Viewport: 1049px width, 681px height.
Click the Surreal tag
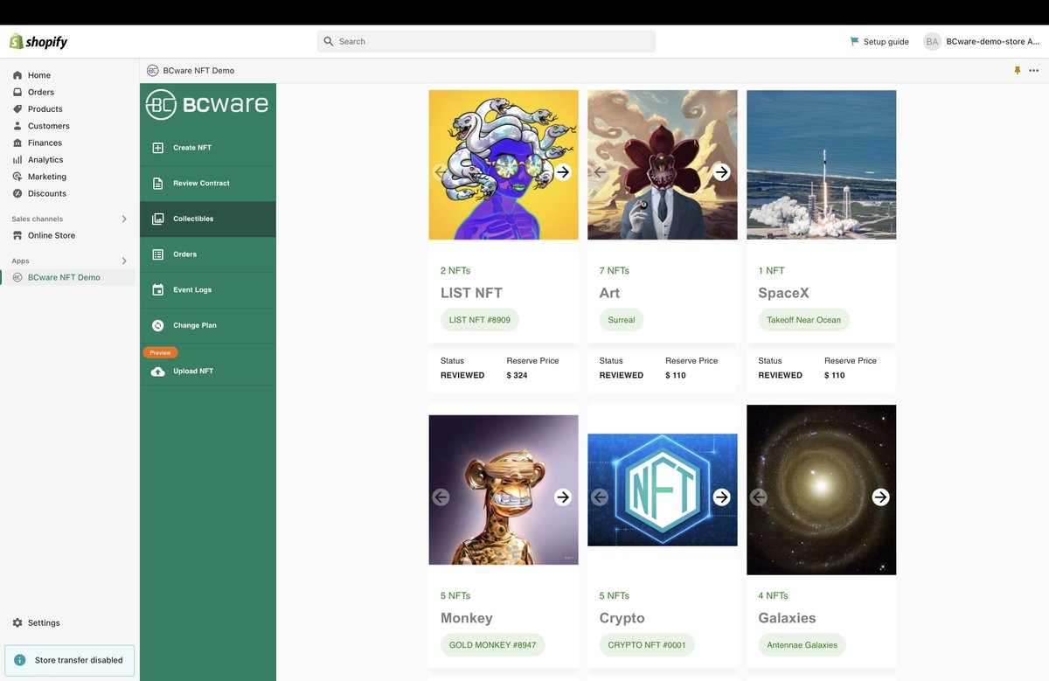tap(622, 320)
